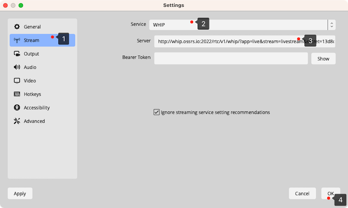Click the Audio speaker icon

[17, 68]
